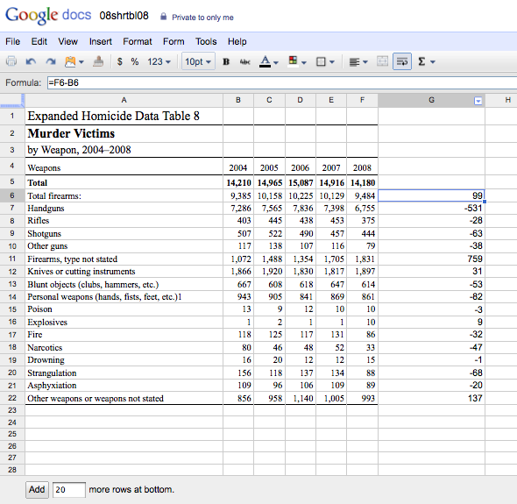The width and height of the screenshot is (517, 504).
Task: Select the 'Poison' row label cell
Action: 124,309
